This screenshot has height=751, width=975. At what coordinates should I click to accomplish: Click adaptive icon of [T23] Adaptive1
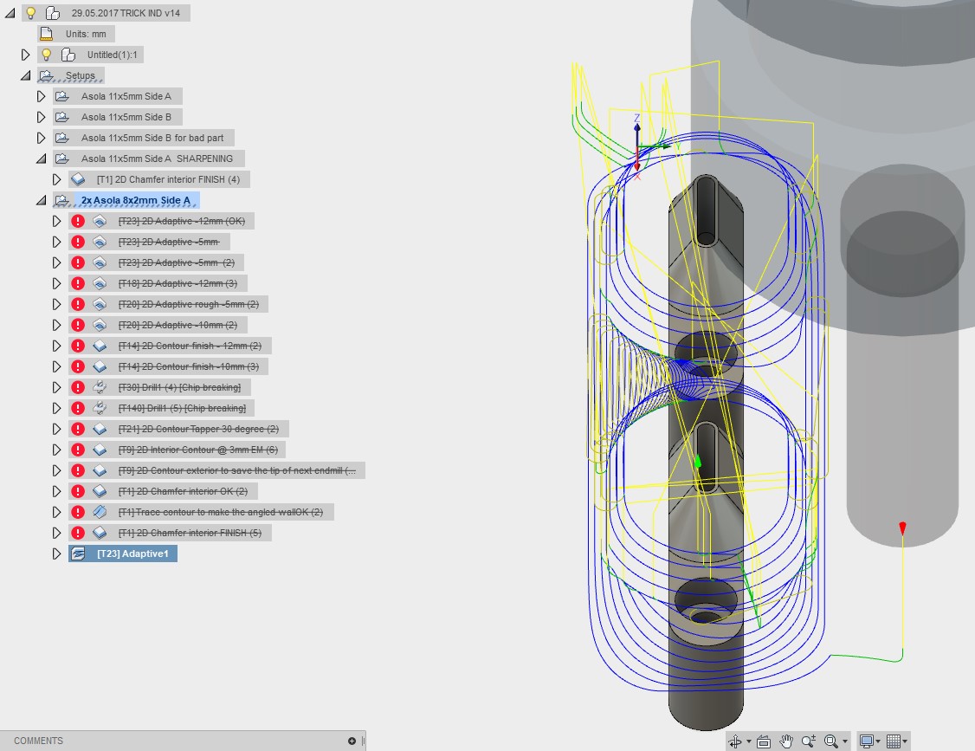[78, 554]
